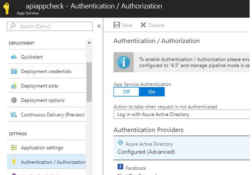The height and width of the screenshot is (175, 252).
Task: Click the sidebar menu scrollbar thumb
Action: [x=89, y=82]
